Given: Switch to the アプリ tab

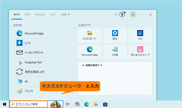Looking at the screenshot, I should coord(27,15).
